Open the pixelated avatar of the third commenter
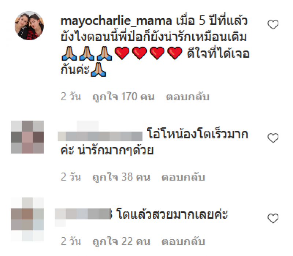 click(27, 219)
